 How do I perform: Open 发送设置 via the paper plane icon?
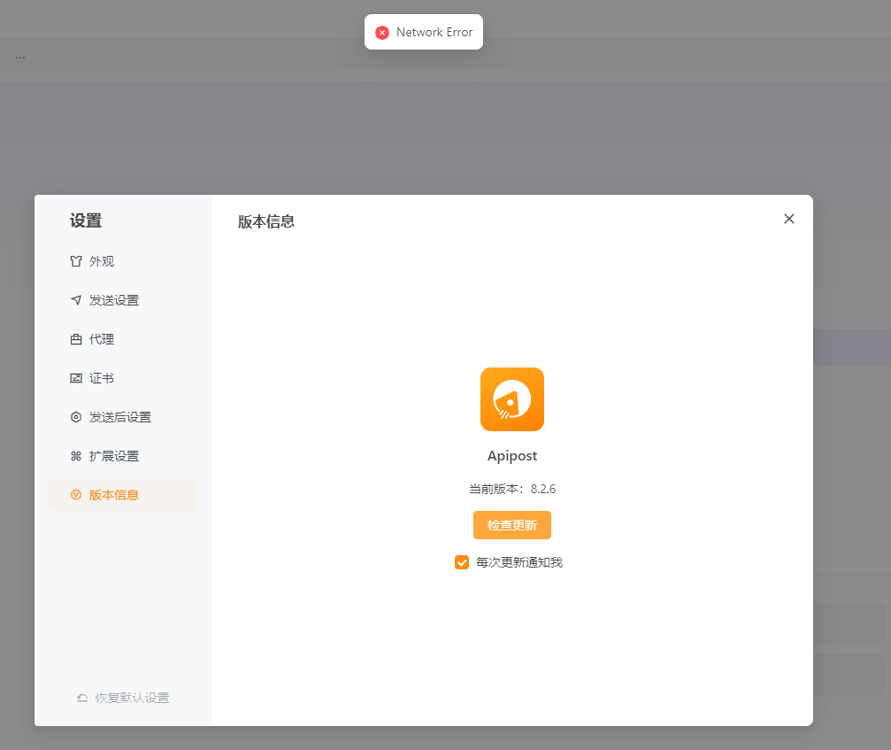pyautogui.click(x=77, y=299)
